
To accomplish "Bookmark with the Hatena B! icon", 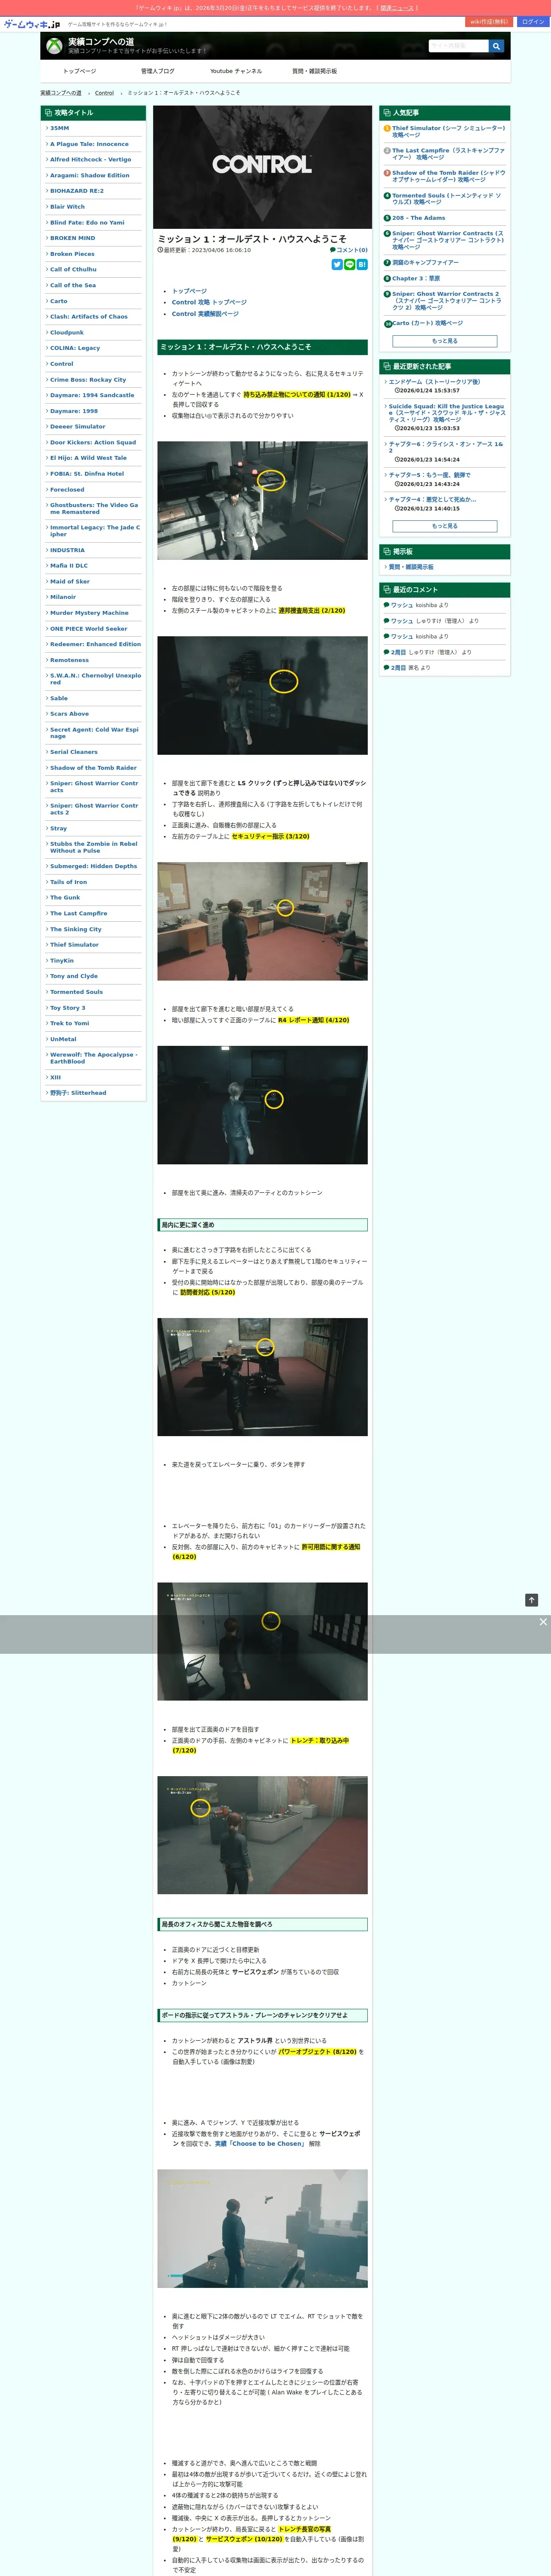I will pyautogui.click(x=362, y=264).
